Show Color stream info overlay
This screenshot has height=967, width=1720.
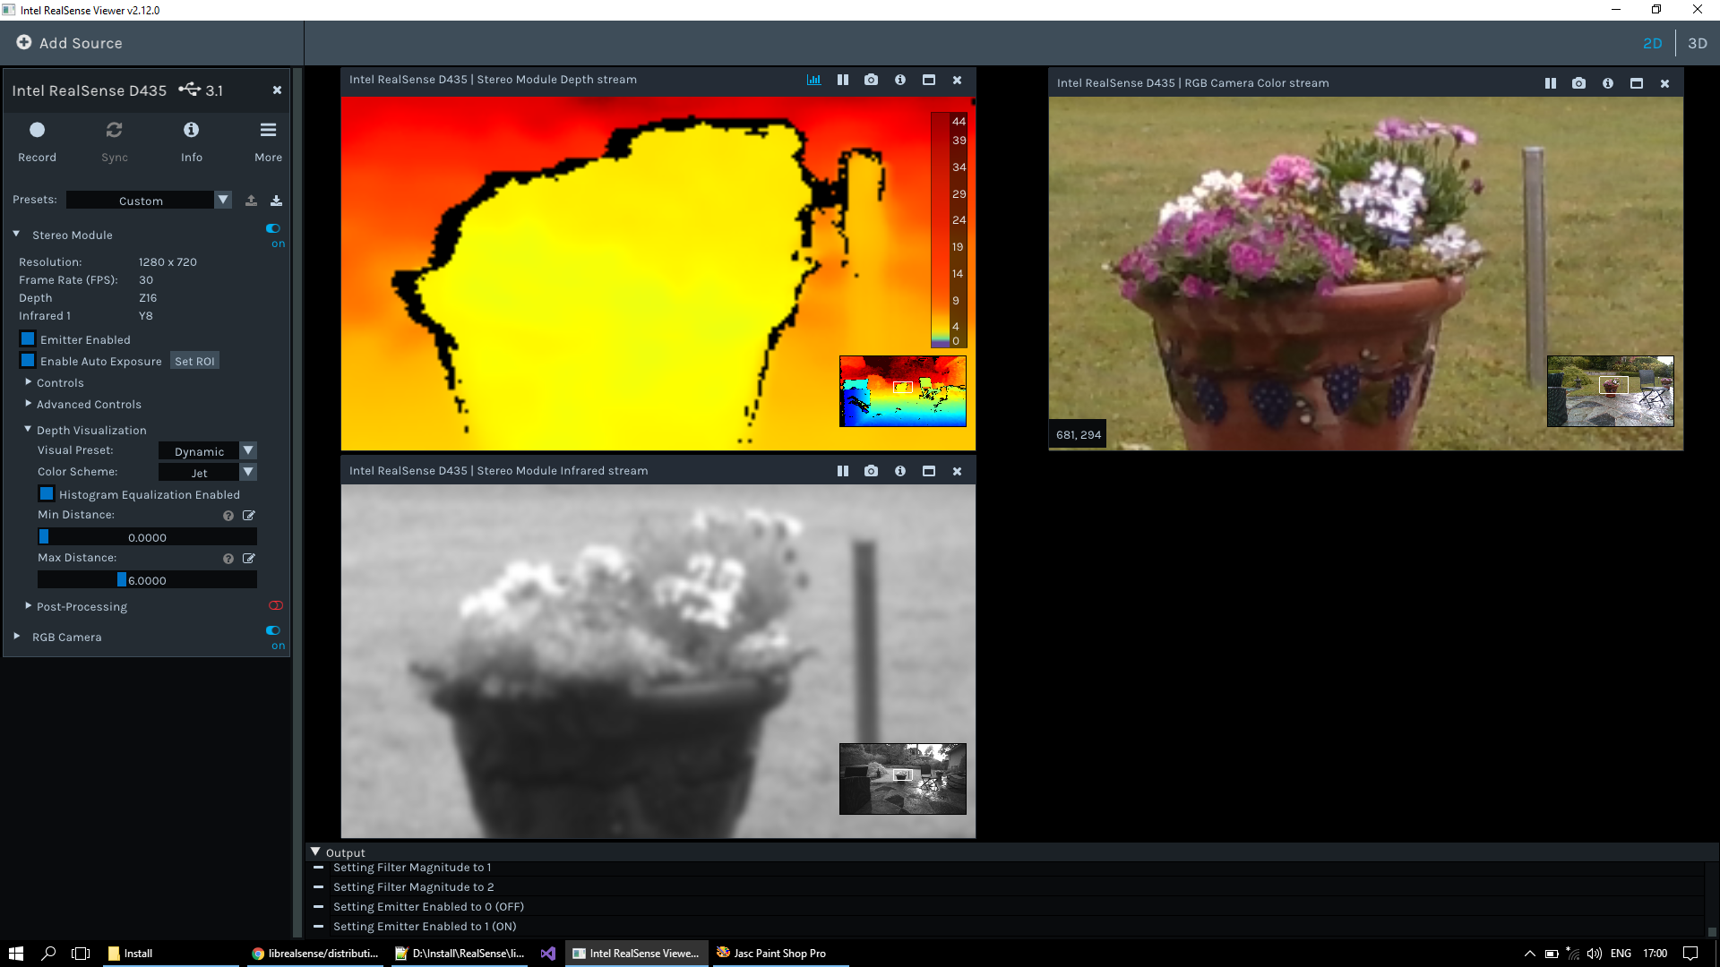pos(1607,83)
